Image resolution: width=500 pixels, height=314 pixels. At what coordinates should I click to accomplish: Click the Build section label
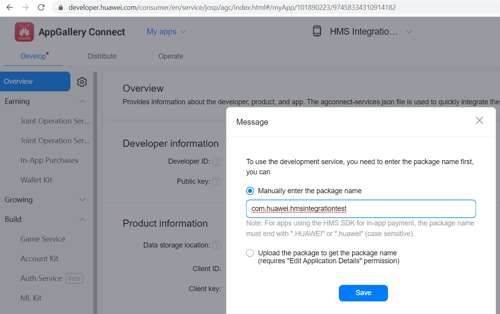pyautogui.click(x=13, y=220)
